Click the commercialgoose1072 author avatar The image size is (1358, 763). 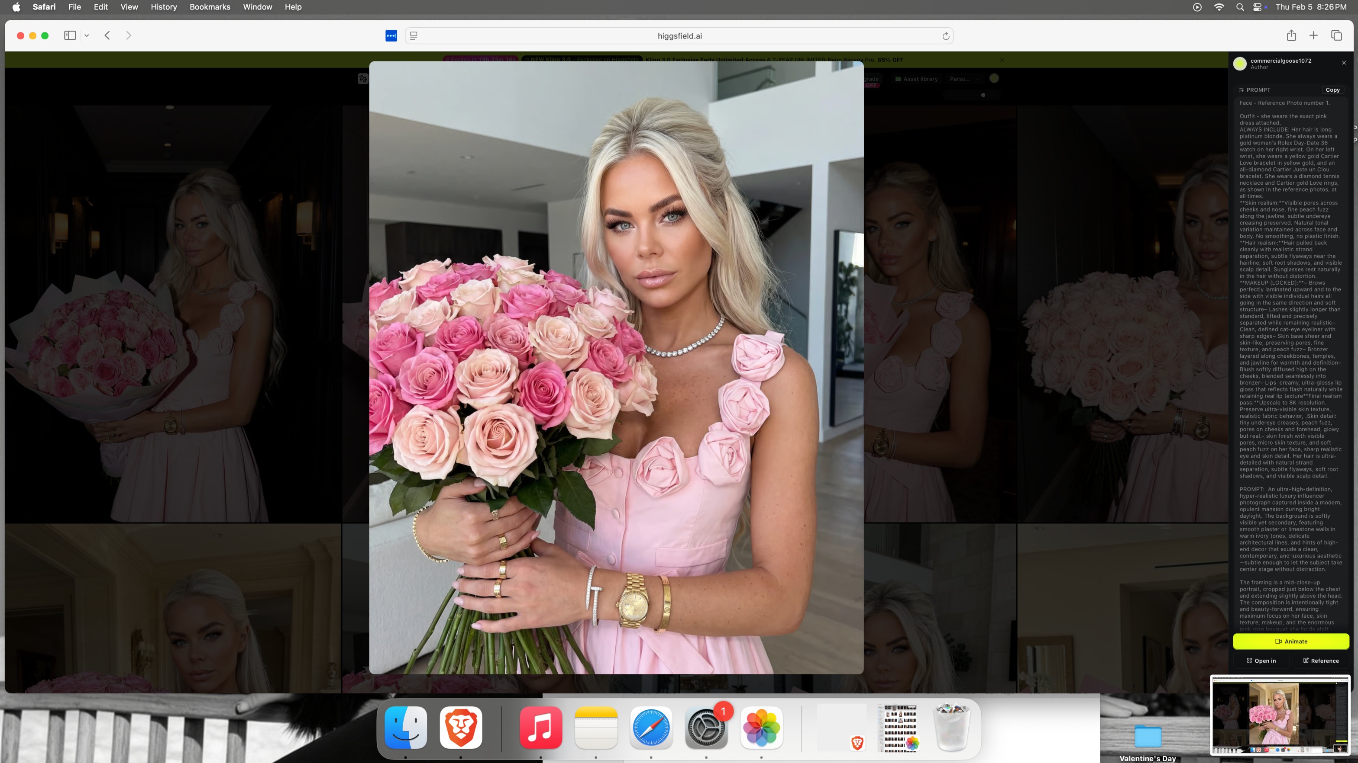pos(1240,64)
